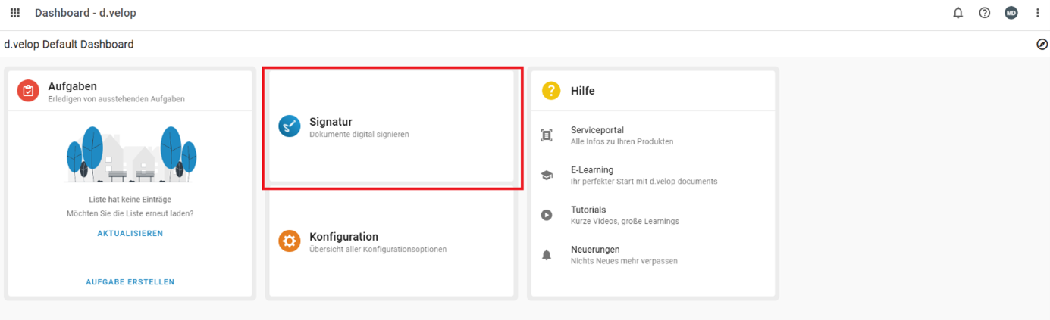Click the trees and houses illustration

(x=130, y=154)
